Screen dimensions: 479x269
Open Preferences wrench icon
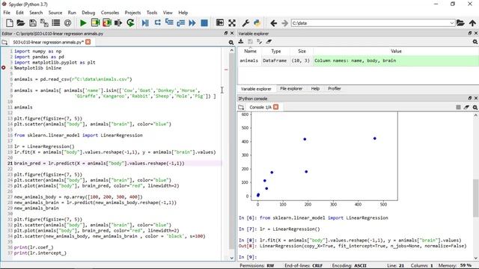click(245, 23)
